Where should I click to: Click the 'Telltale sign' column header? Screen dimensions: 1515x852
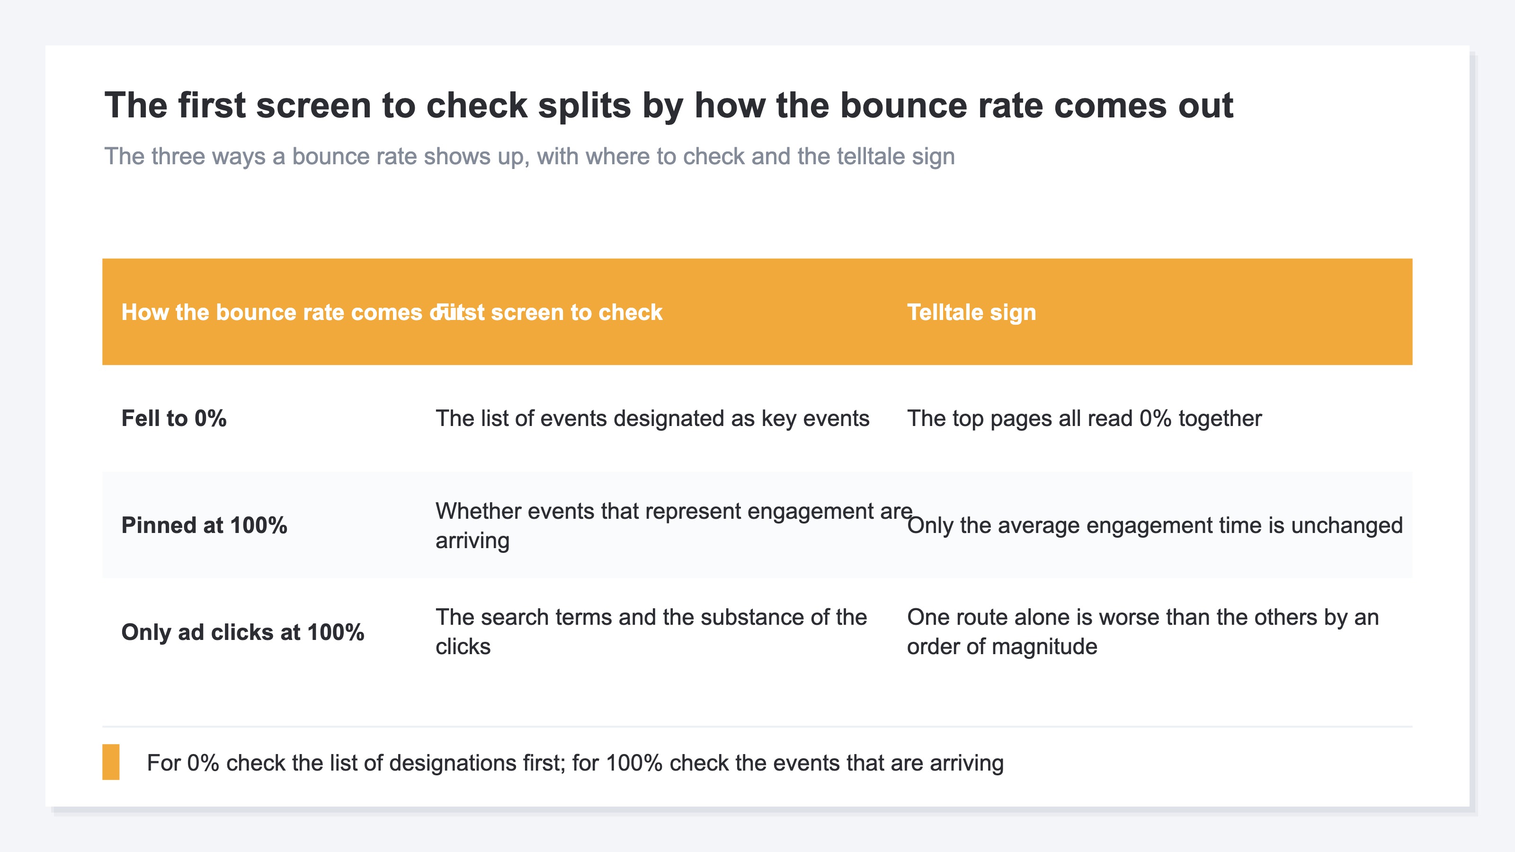(971, 312)
